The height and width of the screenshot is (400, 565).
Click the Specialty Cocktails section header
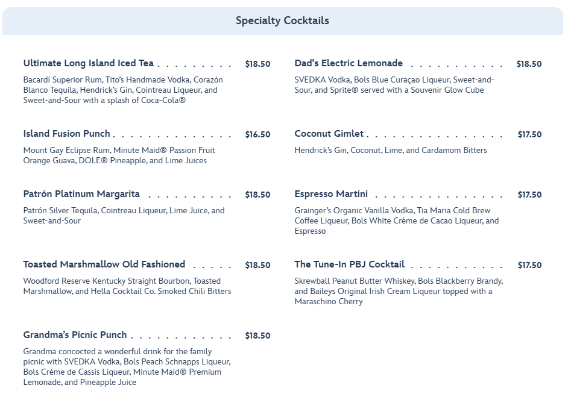click(282, 21)
